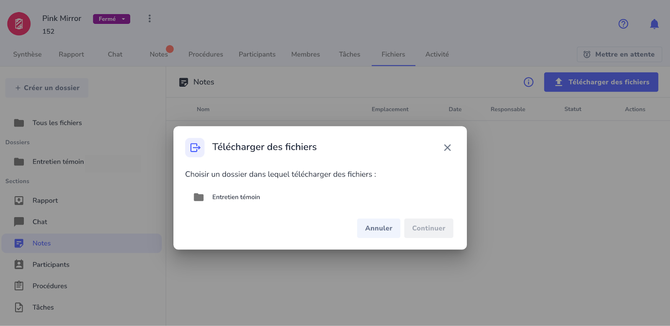Open the notifications bell icon

[x=654, y=24]
